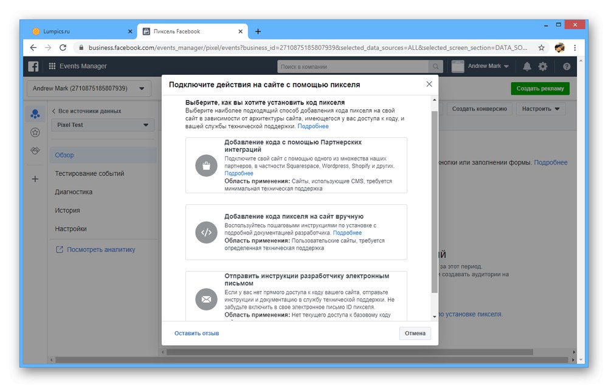
Task: Close the Lumpics.ru tab
Action: pos(130,32)
